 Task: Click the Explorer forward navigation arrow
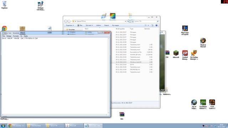point(69,21)
